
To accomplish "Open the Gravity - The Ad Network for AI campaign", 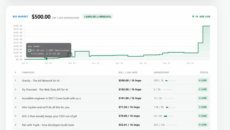I will 41,80.
